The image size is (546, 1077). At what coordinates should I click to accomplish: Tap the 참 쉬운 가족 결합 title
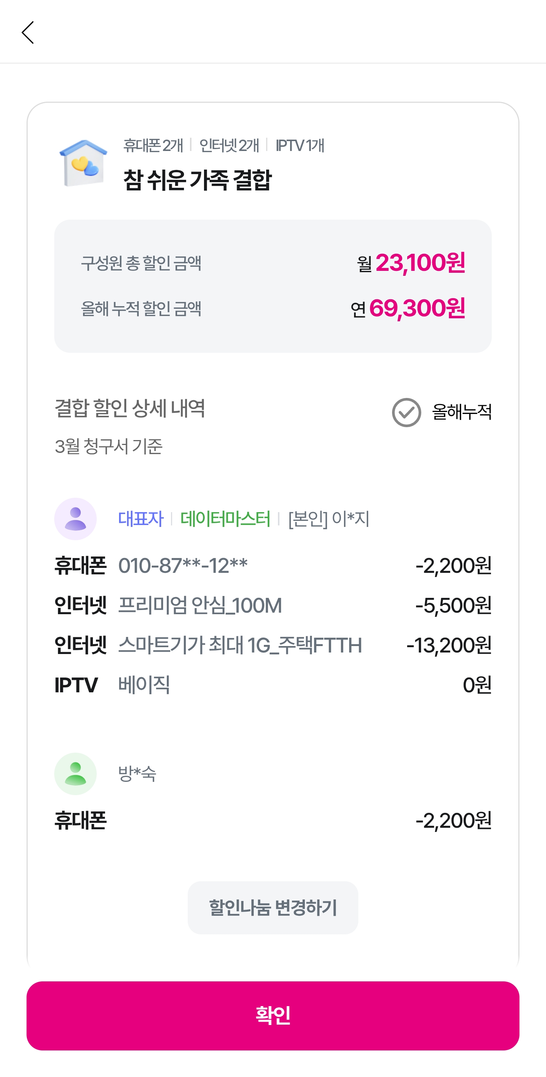197,180
